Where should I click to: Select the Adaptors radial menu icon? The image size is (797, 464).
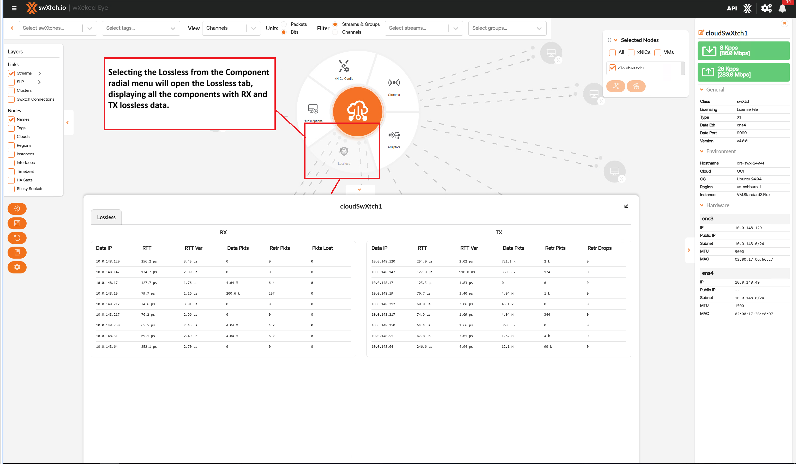click(x=394, y=136)
